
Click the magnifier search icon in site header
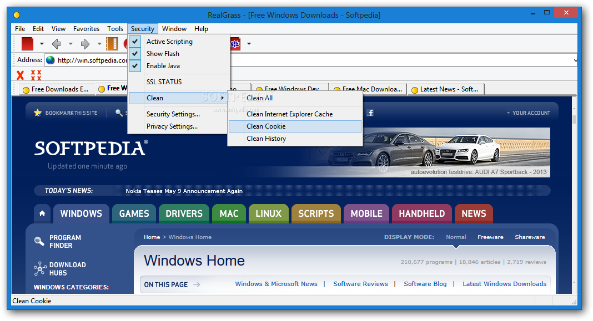pos(119,113)
